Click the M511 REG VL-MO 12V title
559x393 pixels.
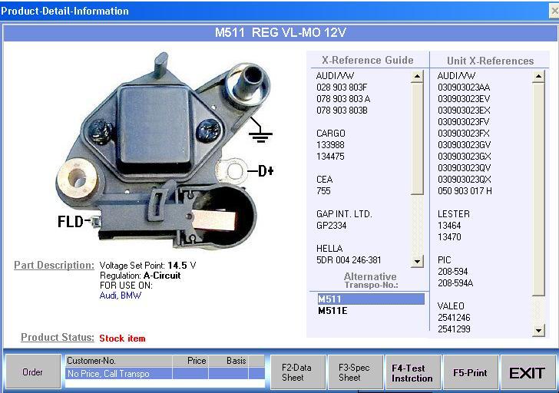coord(280,33)
